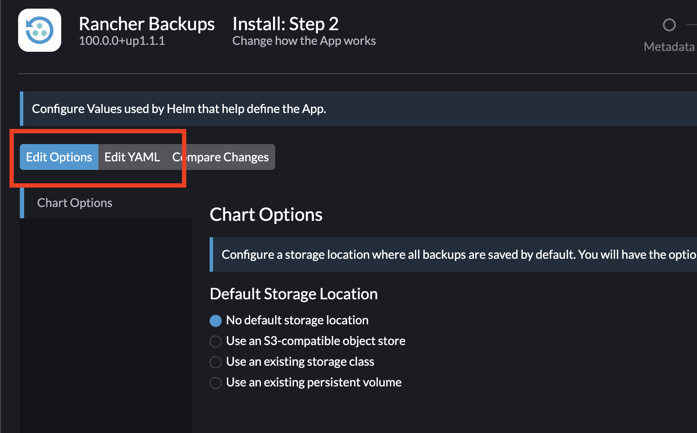Open the Compare Changes view
Screen dimensions: 697x433
pyautogui.click(x=220, y=157)
